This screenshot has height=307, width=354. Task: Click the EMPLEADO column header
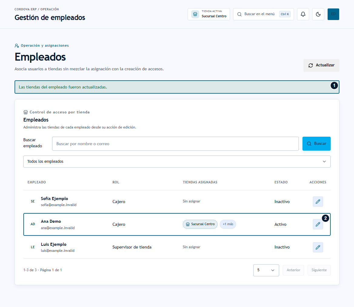[x=37, y=182]
